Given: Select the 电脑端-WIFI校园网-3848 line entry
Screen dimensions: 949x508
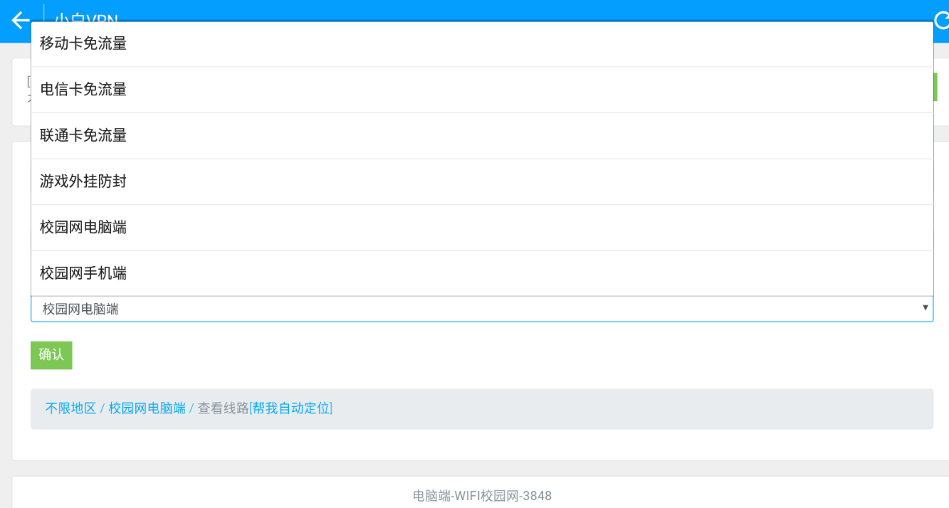Looking at the screenshot, I should (x=482, y=496).
